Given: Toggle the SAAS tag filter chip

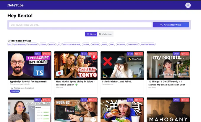Looking at the screenshot, I should (112, 44).
